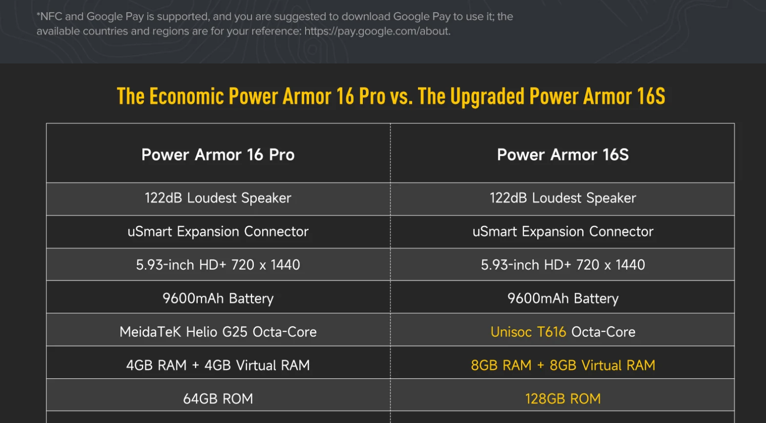Click the Octa-Core text in 16S row

point(603,332)
